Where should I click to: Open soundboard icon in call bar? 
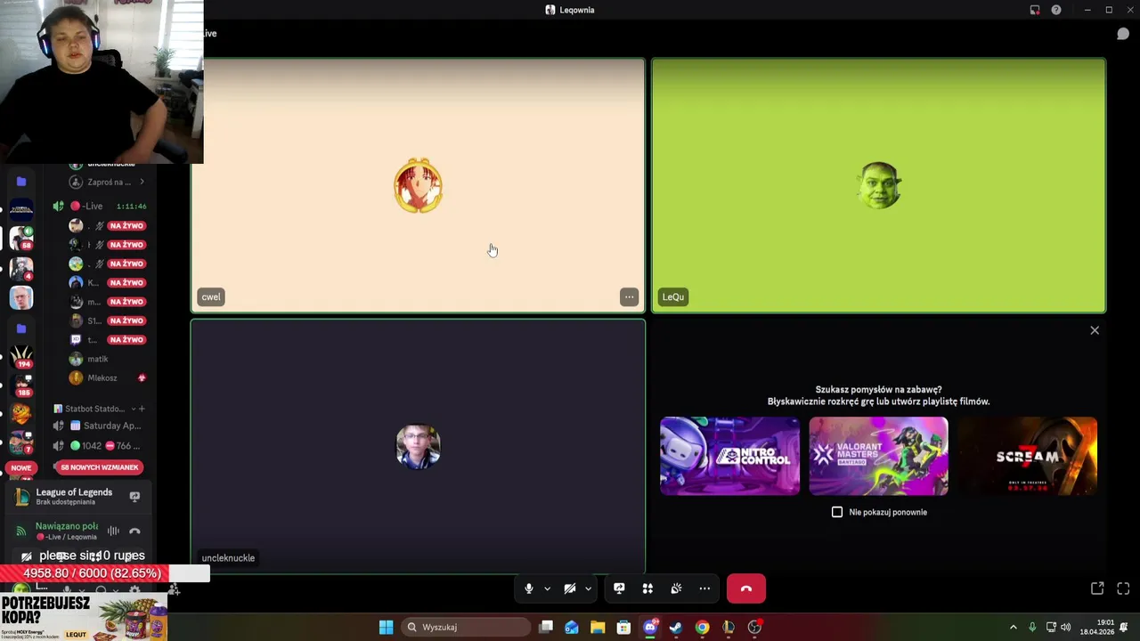click(676, 588)
